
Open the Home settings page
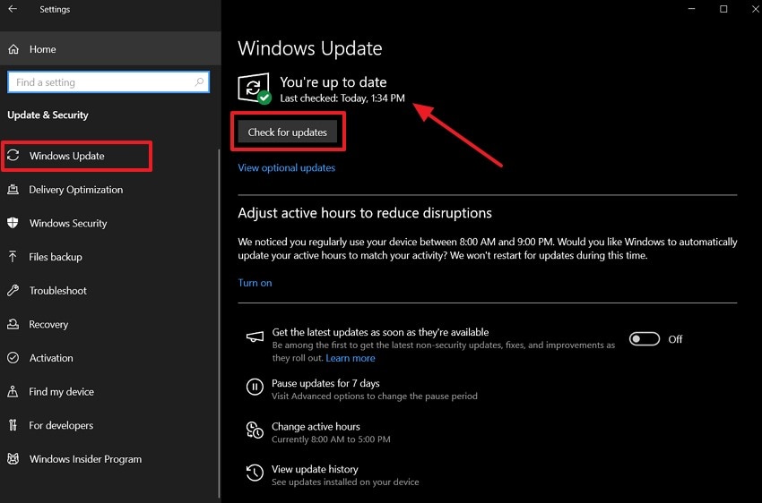pos(110,49)
